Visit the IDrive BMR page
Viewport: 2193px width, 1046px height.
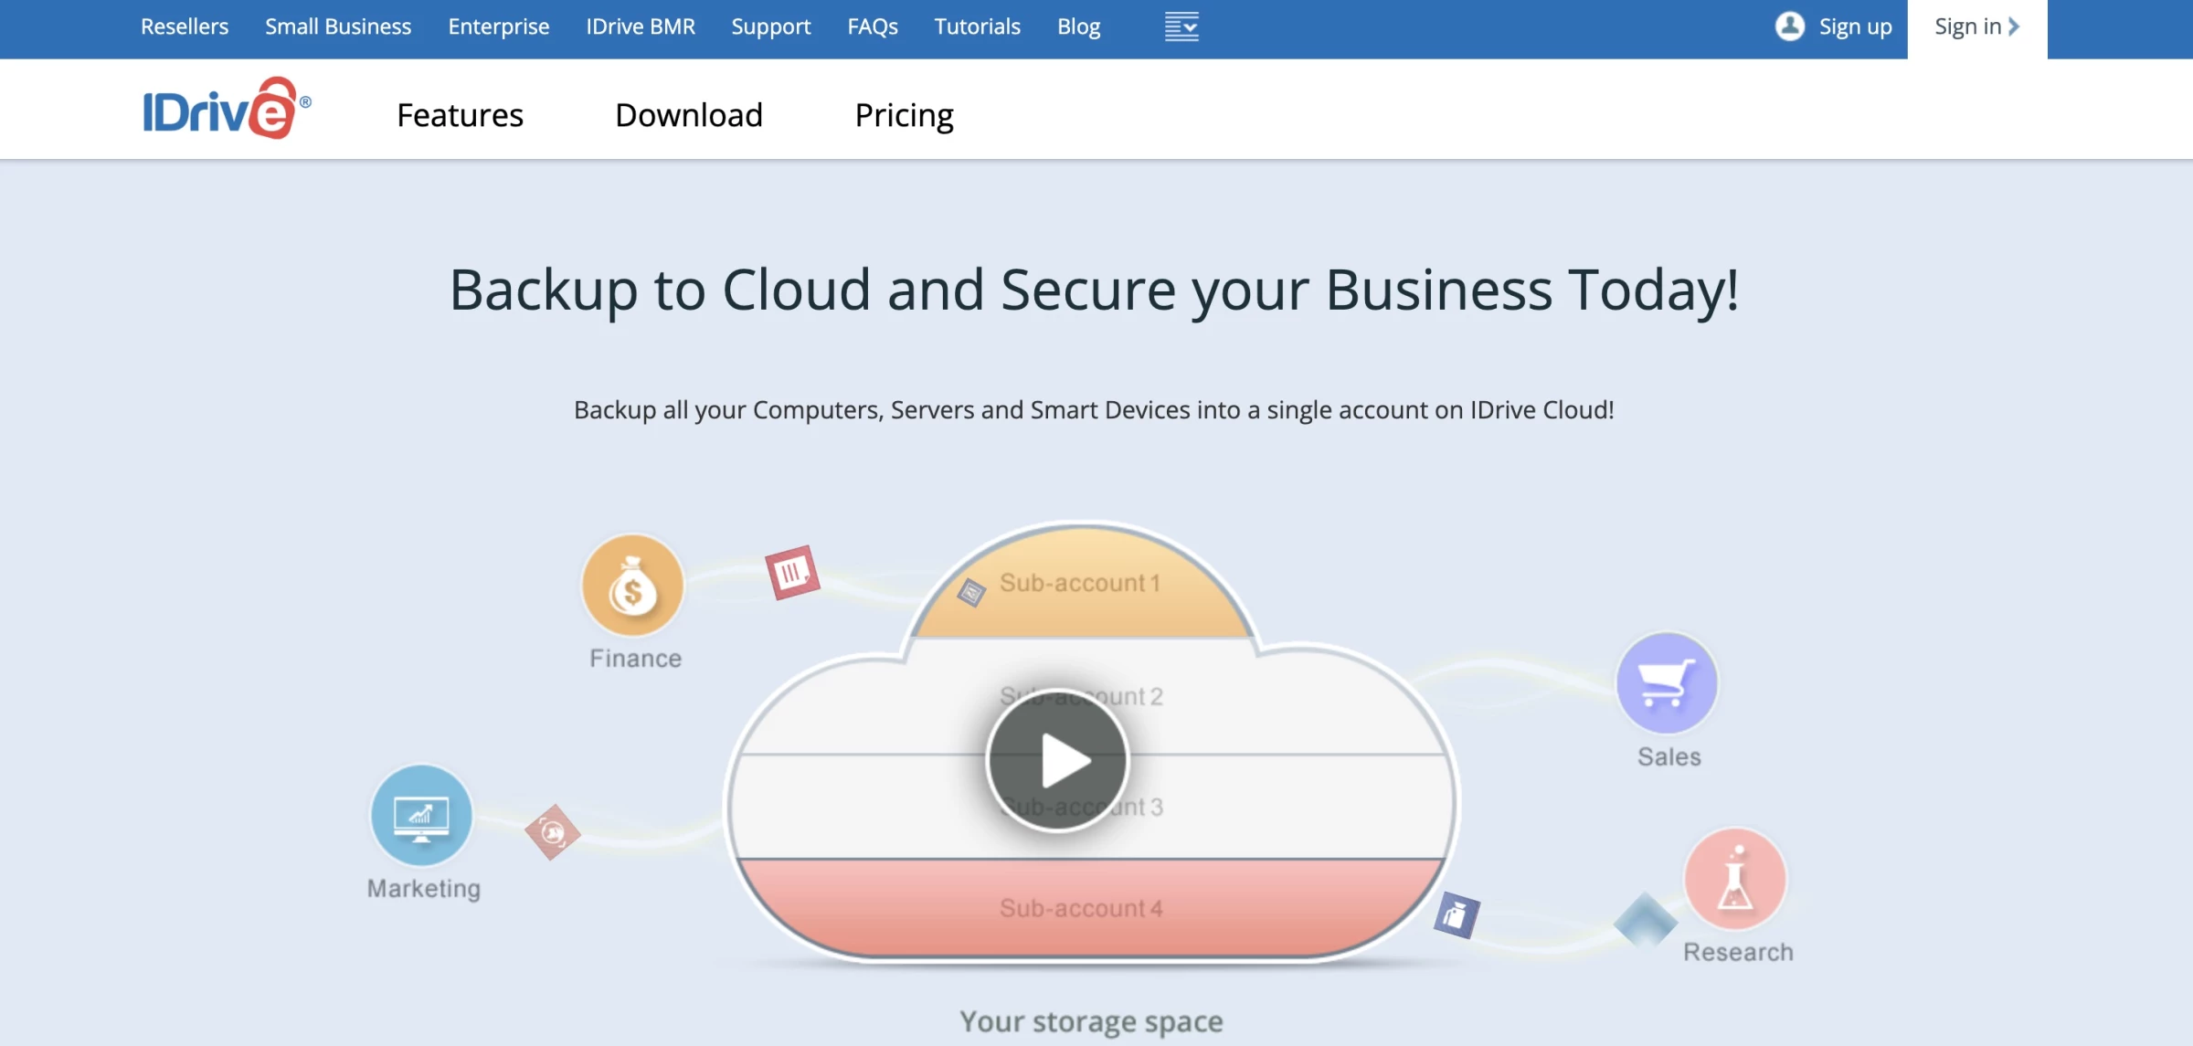[641, 26]
